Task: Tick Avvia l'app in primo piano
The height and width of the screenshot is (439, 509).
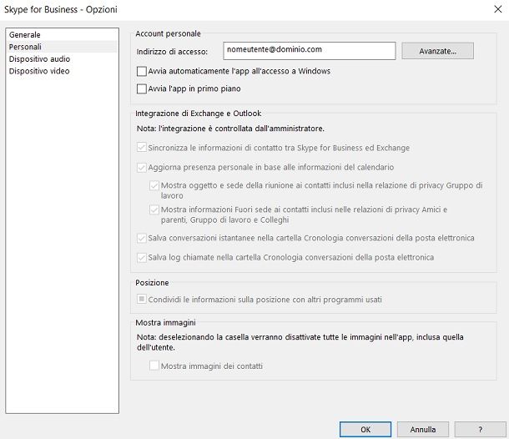Action: [142, 88]
